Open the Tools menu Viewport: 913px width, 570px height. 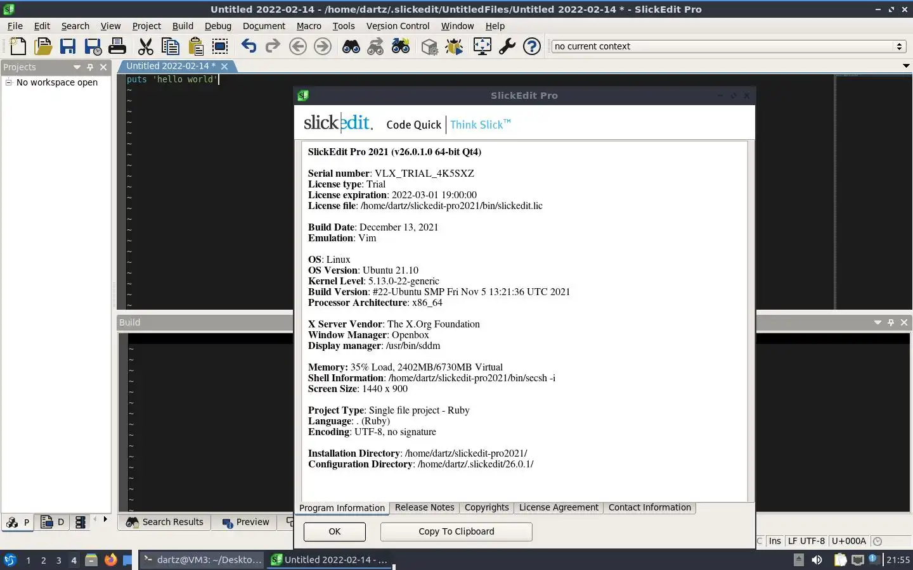pyautogui.click(x=344, y=26)
